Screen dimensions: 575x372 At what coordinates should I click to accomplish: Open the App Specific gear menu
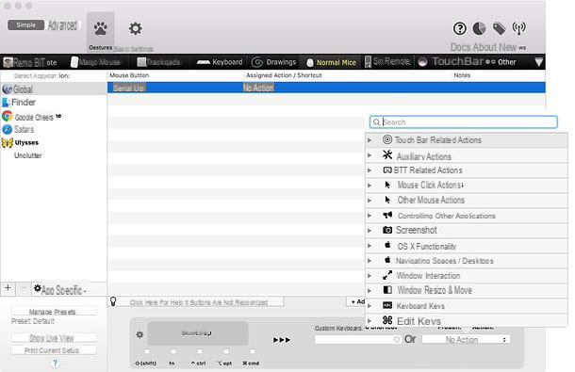click(60, 289)
